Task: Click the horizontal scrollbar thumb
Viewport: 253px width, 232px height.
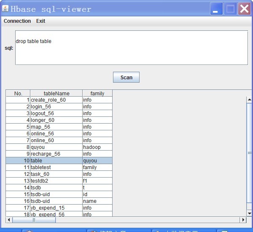Action: (34, 220)
